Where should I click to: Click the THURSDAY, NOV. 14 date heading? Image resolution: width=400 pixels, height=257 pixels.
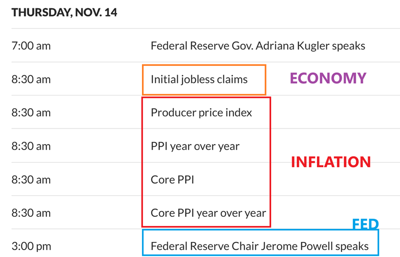coord(65,13)
